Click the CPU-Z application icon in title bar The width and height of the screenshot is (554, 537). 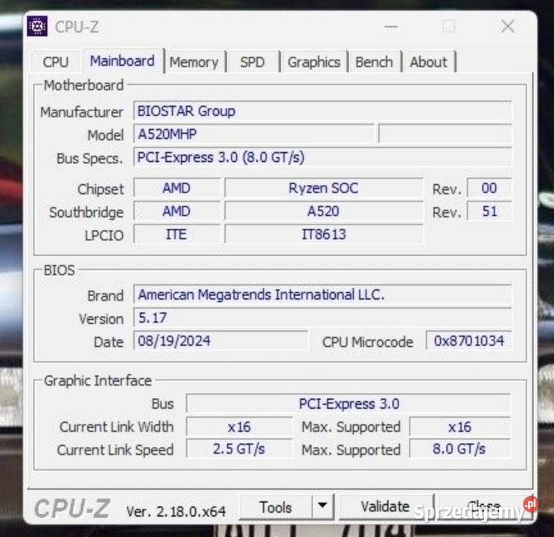(x=37, y=26)
